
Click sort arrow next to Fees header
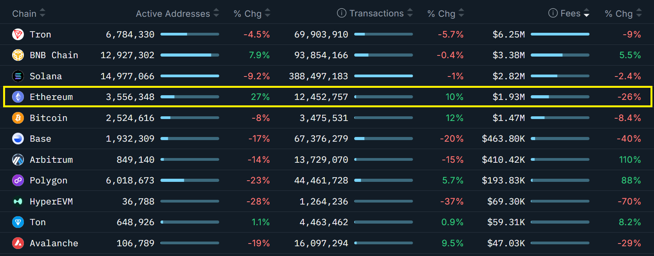(x=586, y=13)
